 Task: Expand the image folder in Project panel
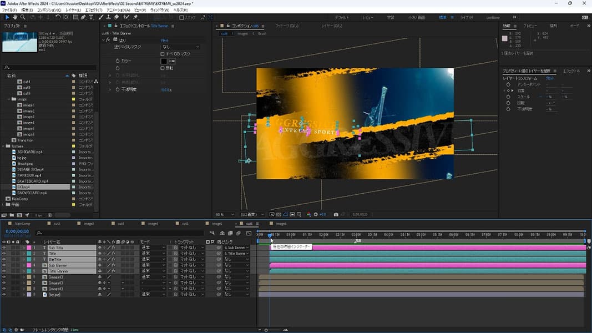coord(9,99)
